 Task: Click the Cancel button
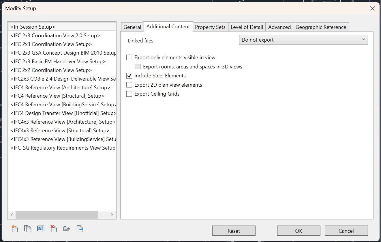click(x=346, y=231)
